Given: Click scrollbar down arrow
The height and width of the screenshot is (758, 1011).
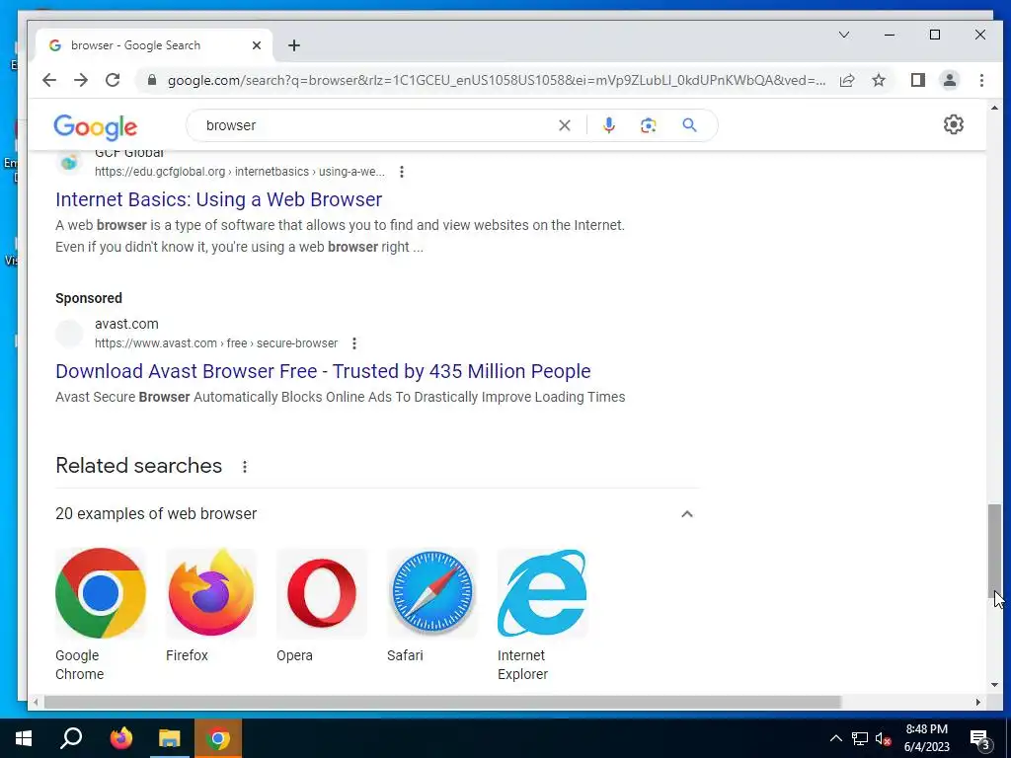Looking at the screenshot, I should pyautogui.click(x=994, y=685).
